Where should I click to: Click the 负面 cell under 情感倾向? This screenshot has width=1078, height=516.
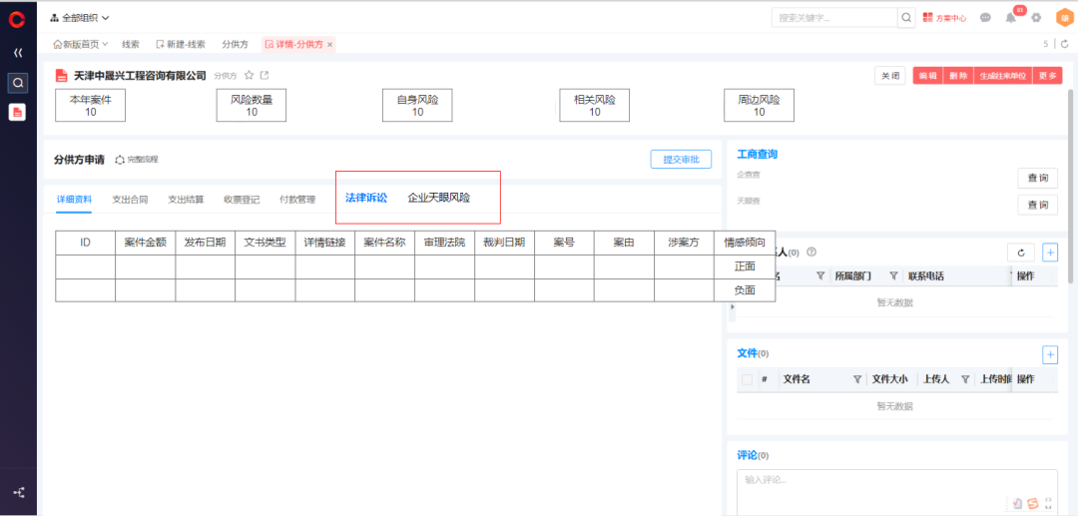(x=745, y=290)
